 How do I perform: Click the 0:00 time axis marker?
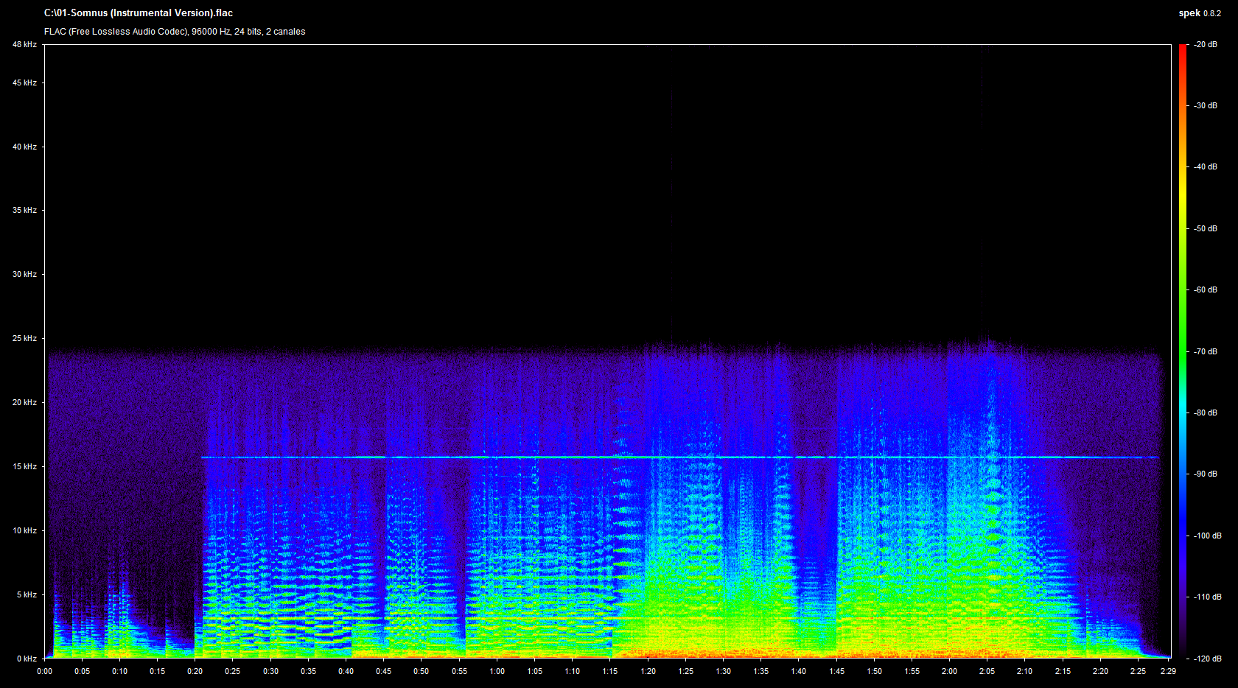tap(45, 671)
